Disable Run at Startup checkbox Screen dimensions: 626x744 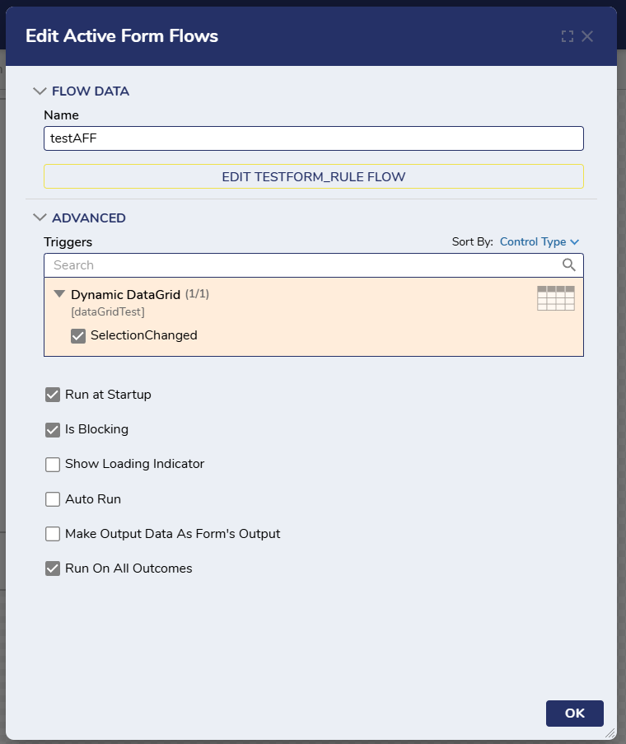point(53,395)
